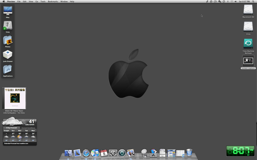This screenshot has height=160, width=257.
Task: Click the Silent All These Years title
Action: click(14, 111)
